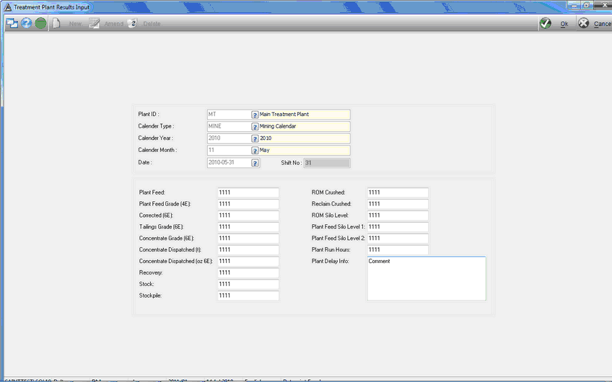The image size is (612, 382).
Task: Click the Delete toolbar icon
Action: click(x=133, y=23)
